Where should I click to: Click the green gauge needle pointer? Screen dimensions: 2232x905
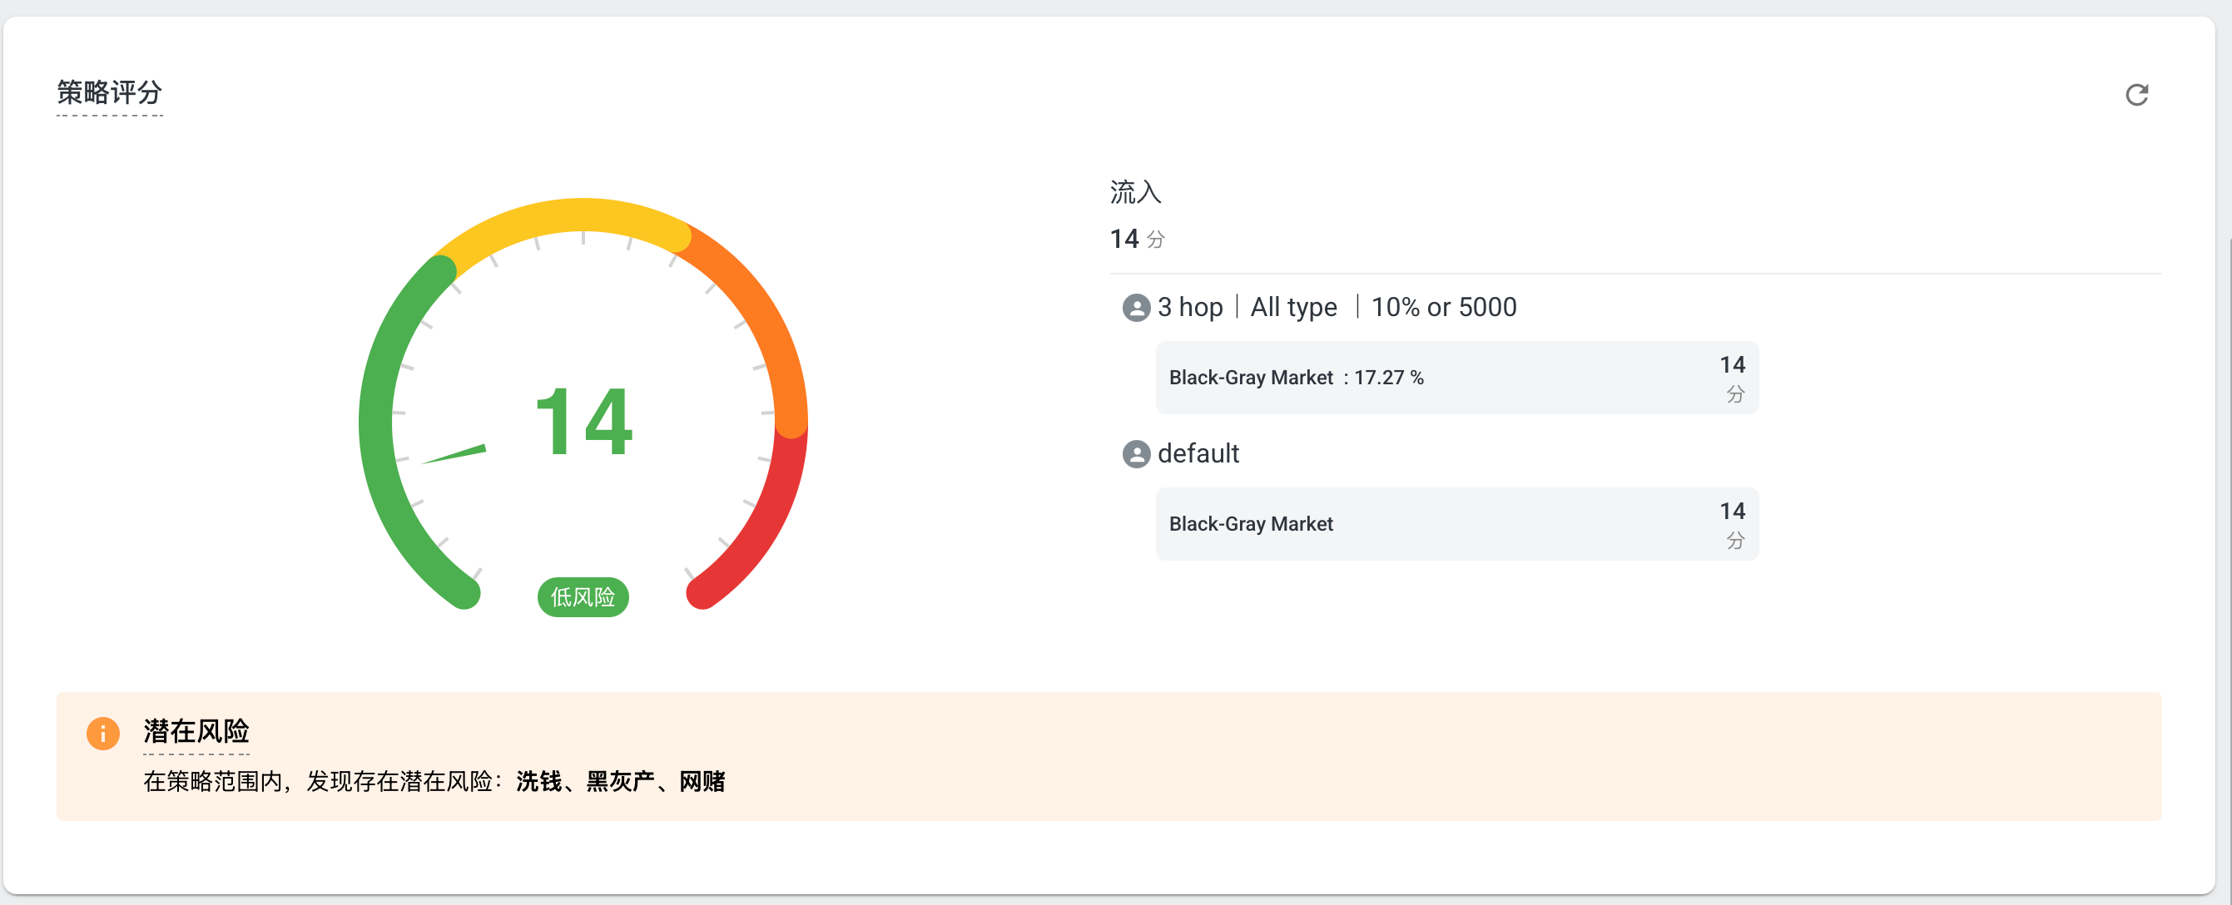[454, 454]
